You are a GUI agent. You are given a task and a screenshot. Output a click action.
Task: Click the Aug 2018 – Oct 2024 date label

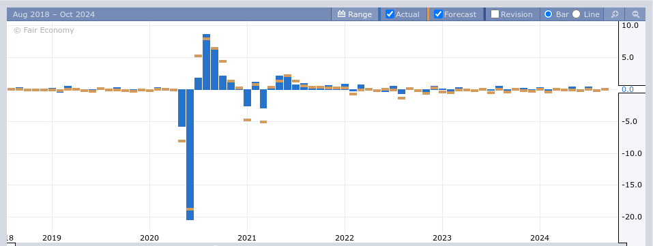tap(54, 14)
